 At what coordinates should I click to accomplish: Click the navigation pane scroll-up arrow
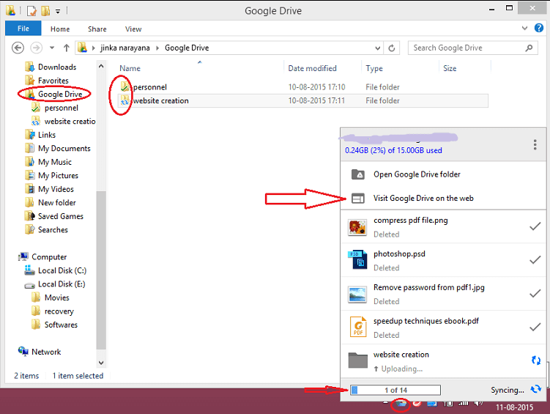click(101, 66)
